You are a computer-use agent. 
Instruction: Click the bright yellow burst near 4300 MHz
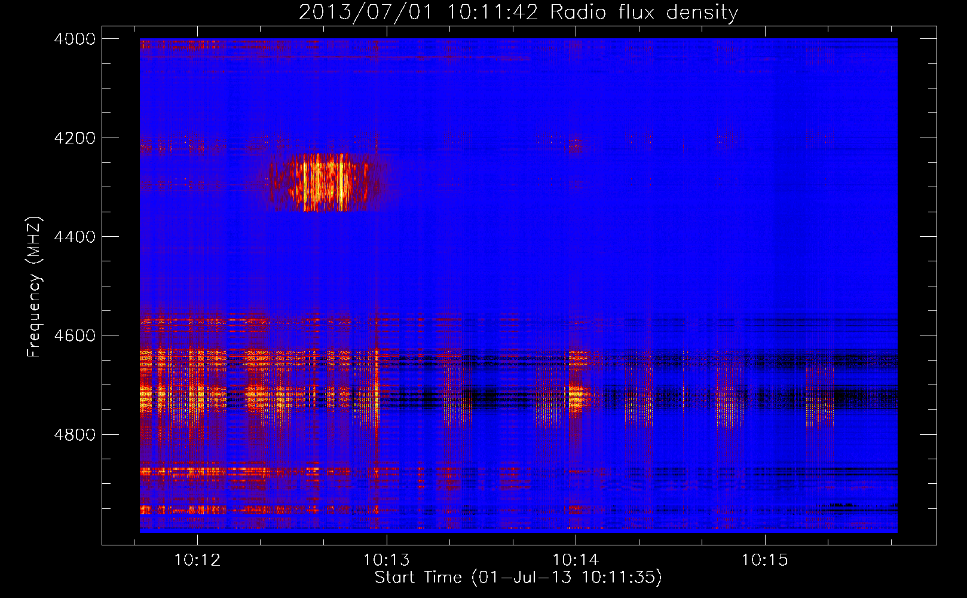tap(326, 182)
